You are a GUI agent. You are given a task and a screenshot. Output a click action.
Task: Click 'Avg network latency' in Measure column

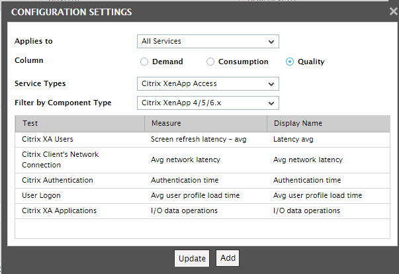tap(206, 160)
